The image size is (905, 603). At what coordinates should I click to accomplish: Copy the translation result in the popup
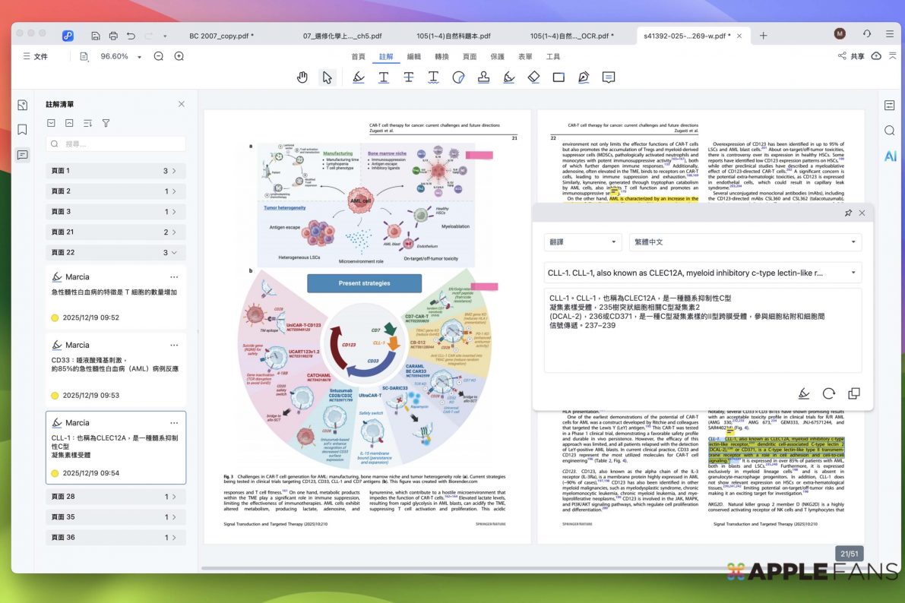(x=854, y=393)
